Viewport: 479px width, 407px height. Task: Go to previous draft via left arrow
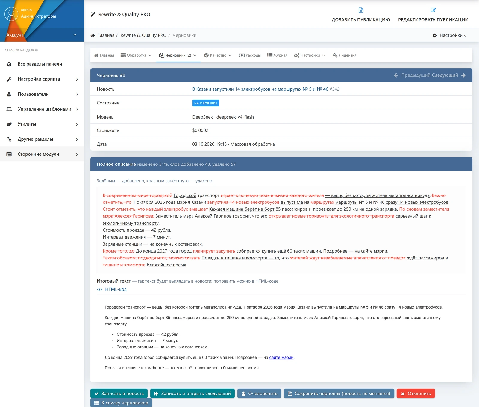(x=396, y=75)
